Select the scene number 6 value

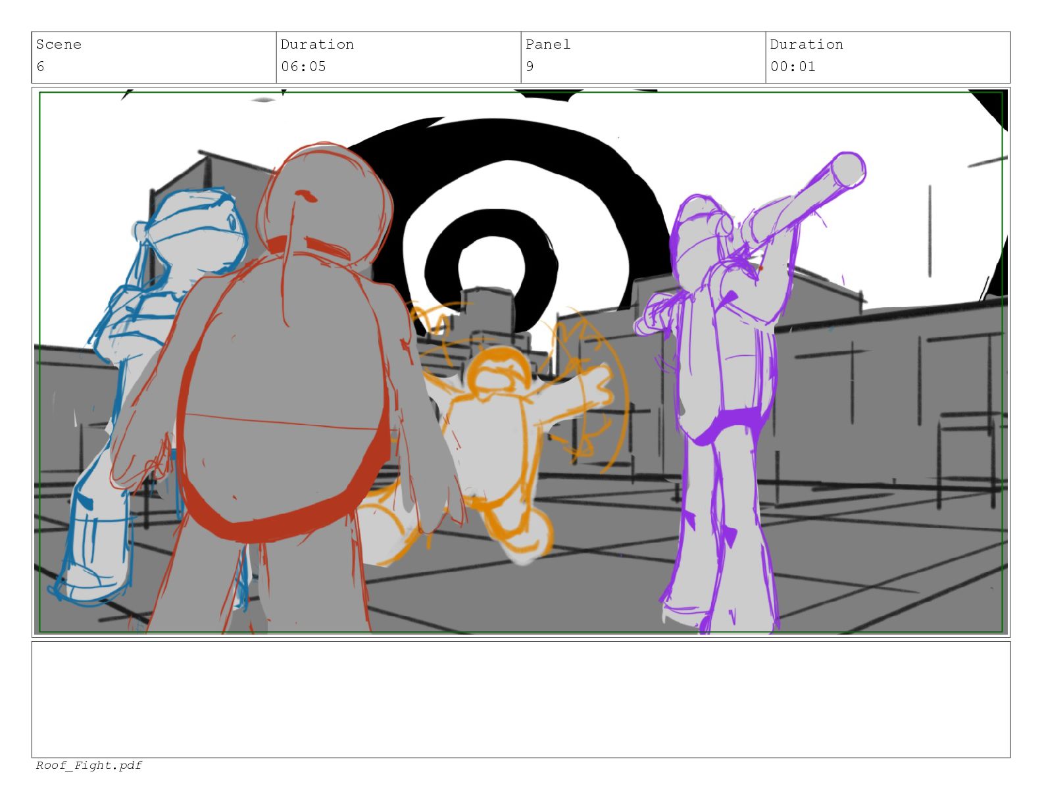pyautogui.click(x=41, y=66)
